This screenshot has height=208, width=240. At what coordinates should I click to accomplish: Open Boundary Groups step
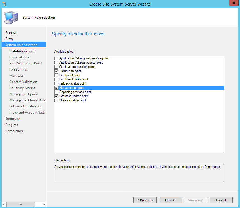click(x=22, y=88)
